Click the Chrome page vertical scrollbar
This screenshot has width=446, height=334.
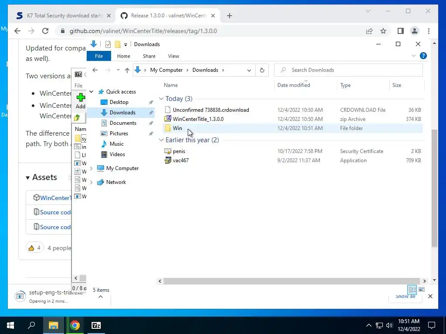(434, 188)
